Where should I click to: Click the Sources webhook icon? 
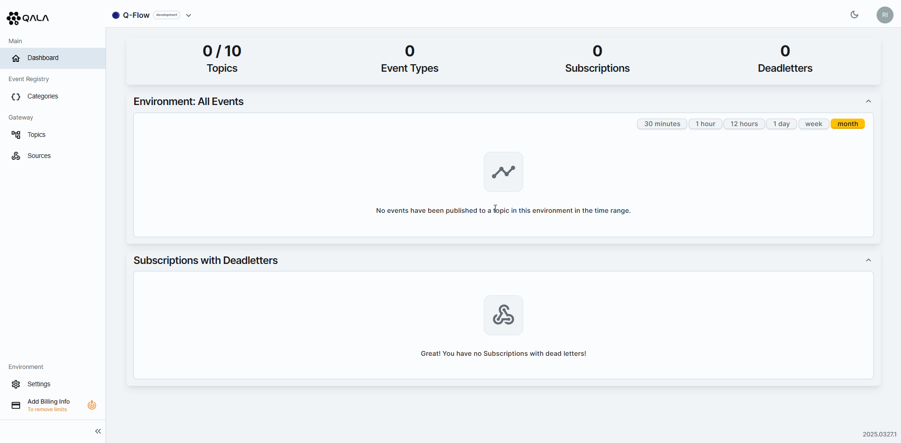click(16, 156)
